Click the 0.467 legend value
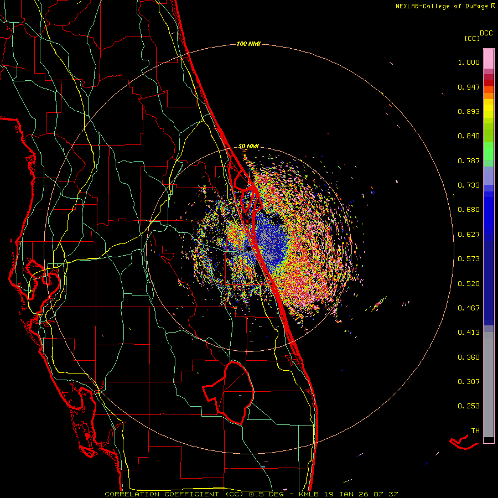Screen dimensions: 498x498 click(469, 308)
